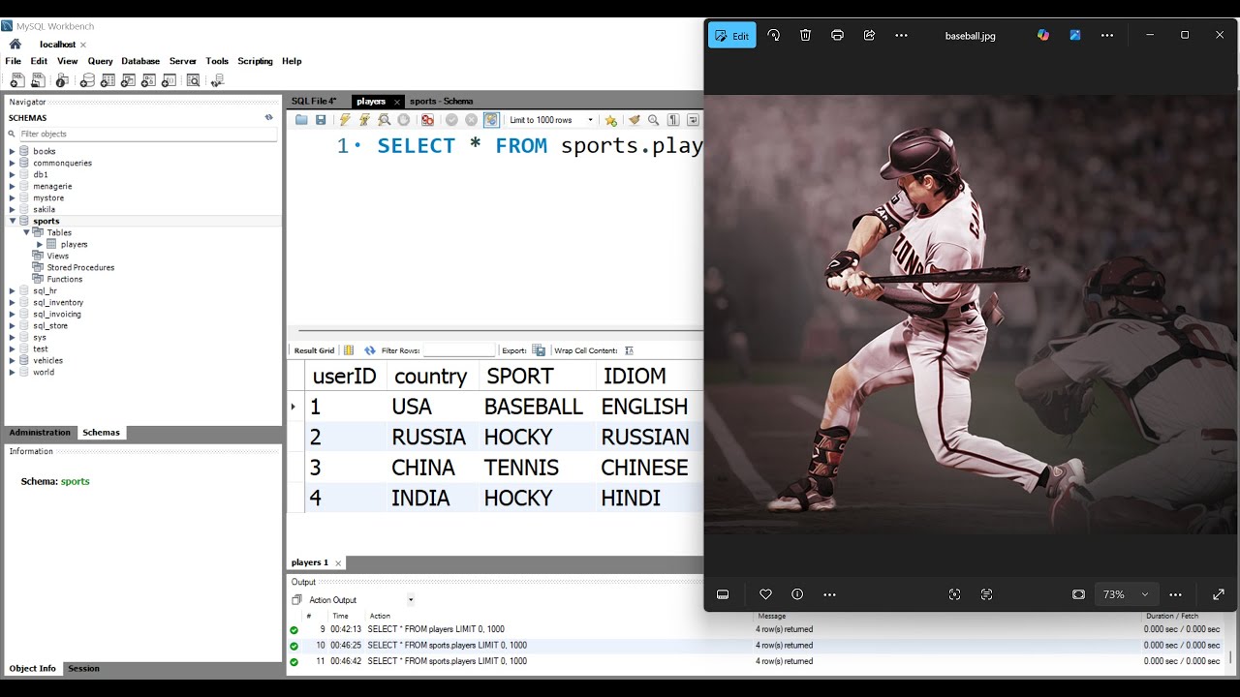Click the rollback transaction X icon
Image resolution: width=1240 pixels, height=697 pixels.
[471, 120]
